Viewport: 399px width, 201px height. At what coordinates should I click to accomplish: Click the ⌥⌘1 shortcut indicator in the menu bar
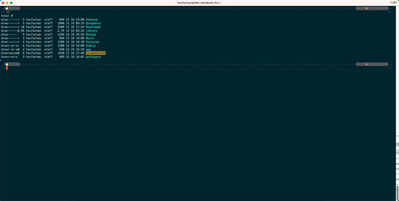pos(393,2)
